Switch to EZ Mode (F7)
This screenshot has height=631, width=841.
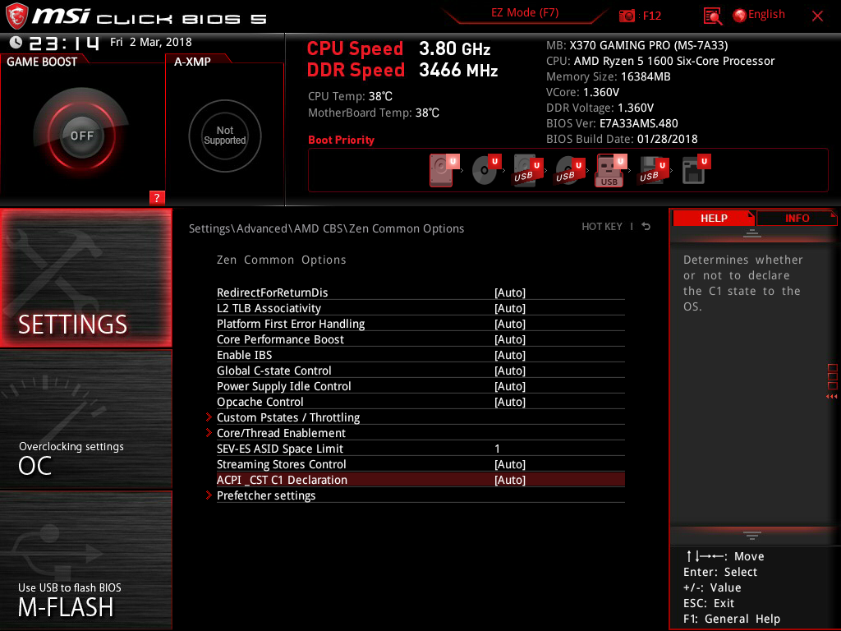[x=525, y=13]
